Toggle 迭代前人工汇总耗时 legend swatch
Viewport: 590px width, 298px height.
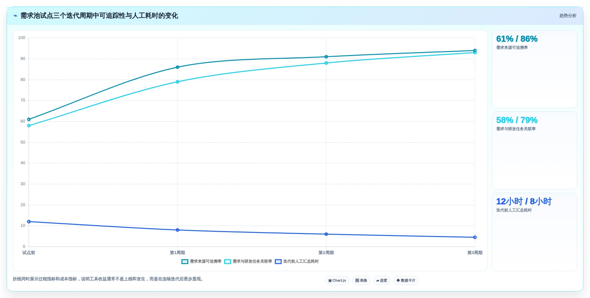pos(278,262)
